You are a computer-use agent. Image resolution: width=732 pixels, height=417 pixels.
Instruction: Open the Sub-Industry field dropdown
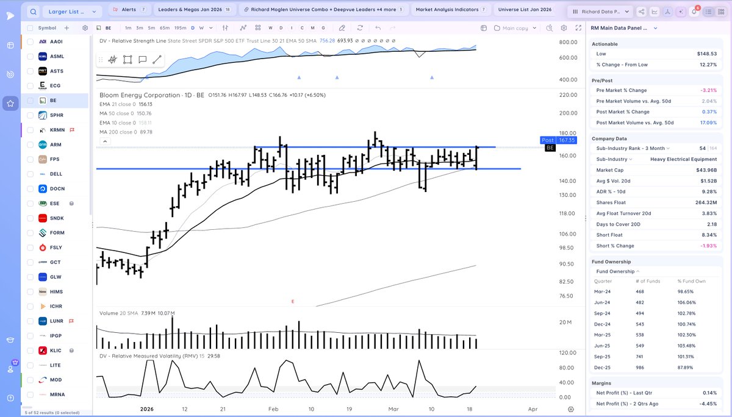[x=615, y=159]
